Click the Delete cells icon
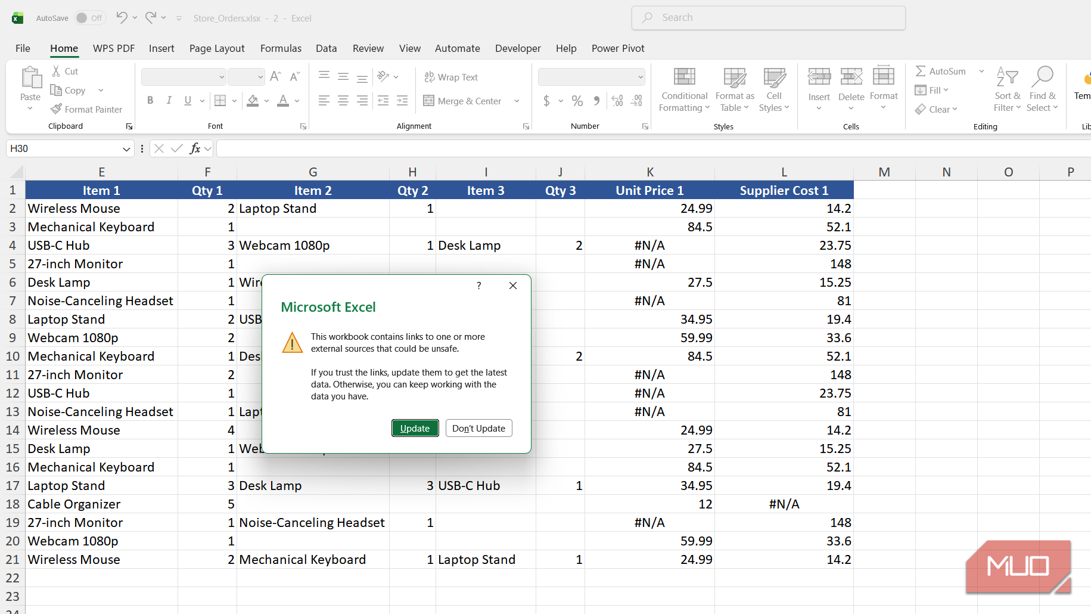The width and height of the screenshot is (1091, 614). [851, 77]
